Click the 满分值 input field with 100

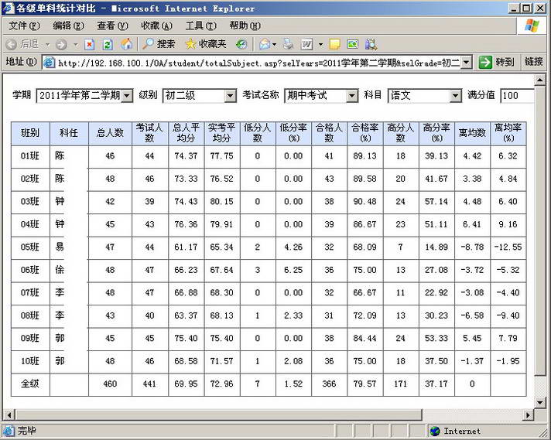click(517, 96)
